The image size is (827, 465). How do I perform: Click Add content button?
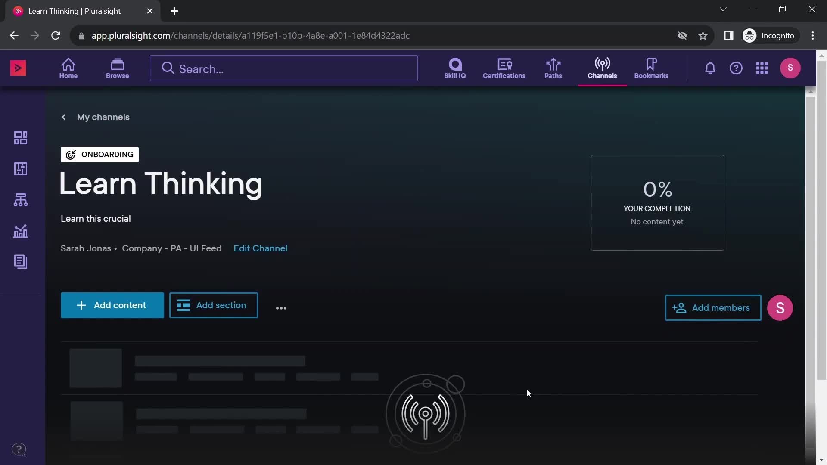coord(112,305)
